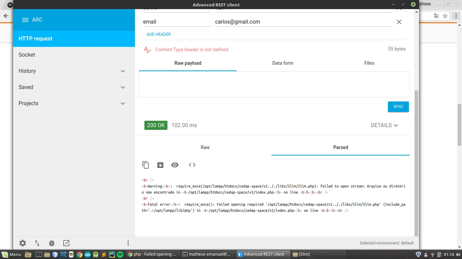
Task: Click the 102.00 ms response time
Action: [184, 125]
